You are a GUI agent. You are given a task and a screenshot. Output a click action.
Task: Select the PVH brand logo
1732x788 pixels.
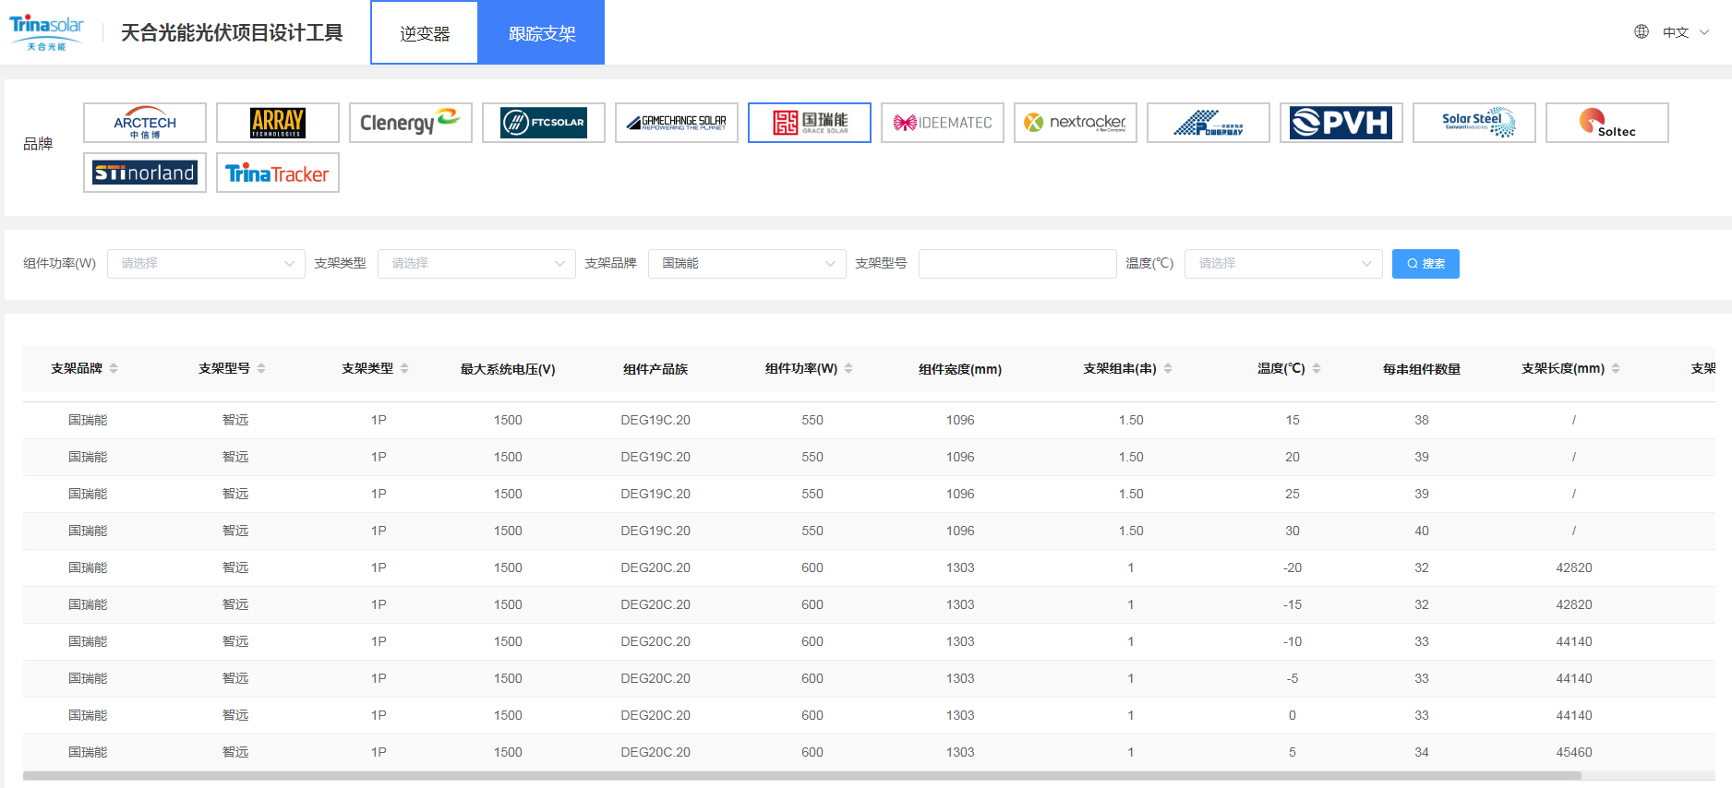point(1341,123)
